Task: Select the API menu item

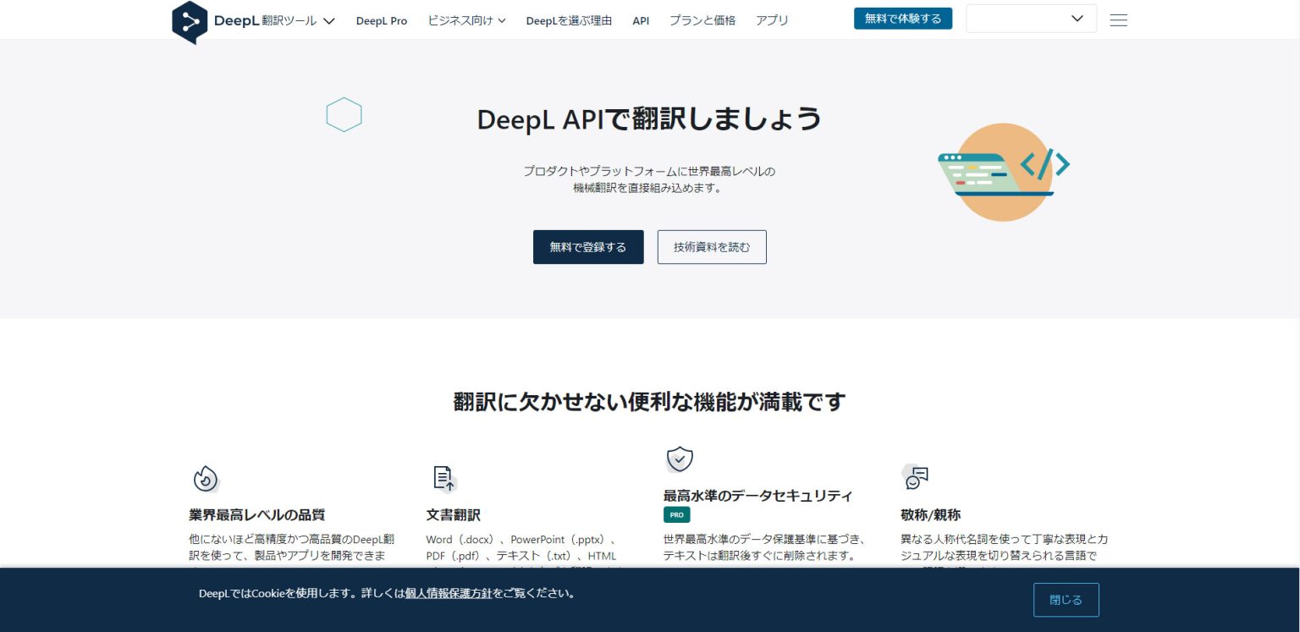Action: tap(641, 20)
